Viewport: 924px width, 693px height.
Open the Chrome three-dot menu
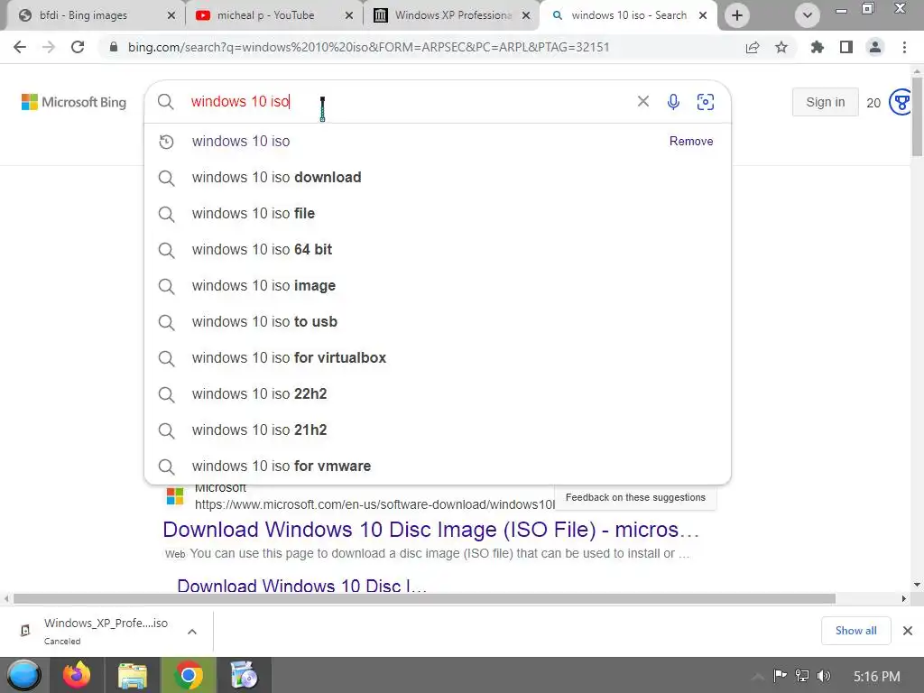(904, 47)
